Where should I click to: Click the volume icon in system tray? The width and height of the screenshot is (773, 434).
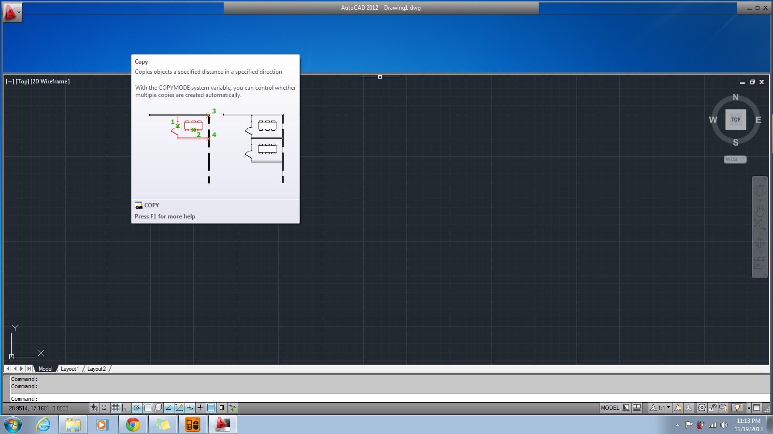click(x=724, y=425)
